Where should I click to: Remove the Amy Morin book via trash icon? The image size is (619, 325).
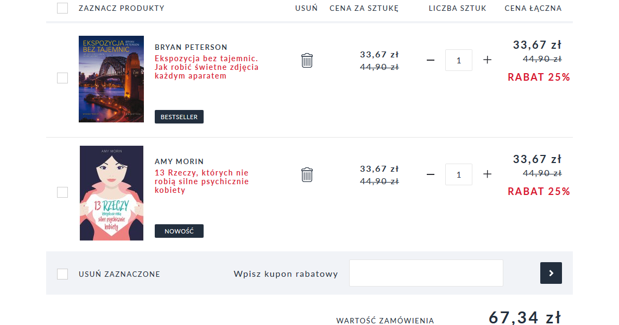[307, 174]
